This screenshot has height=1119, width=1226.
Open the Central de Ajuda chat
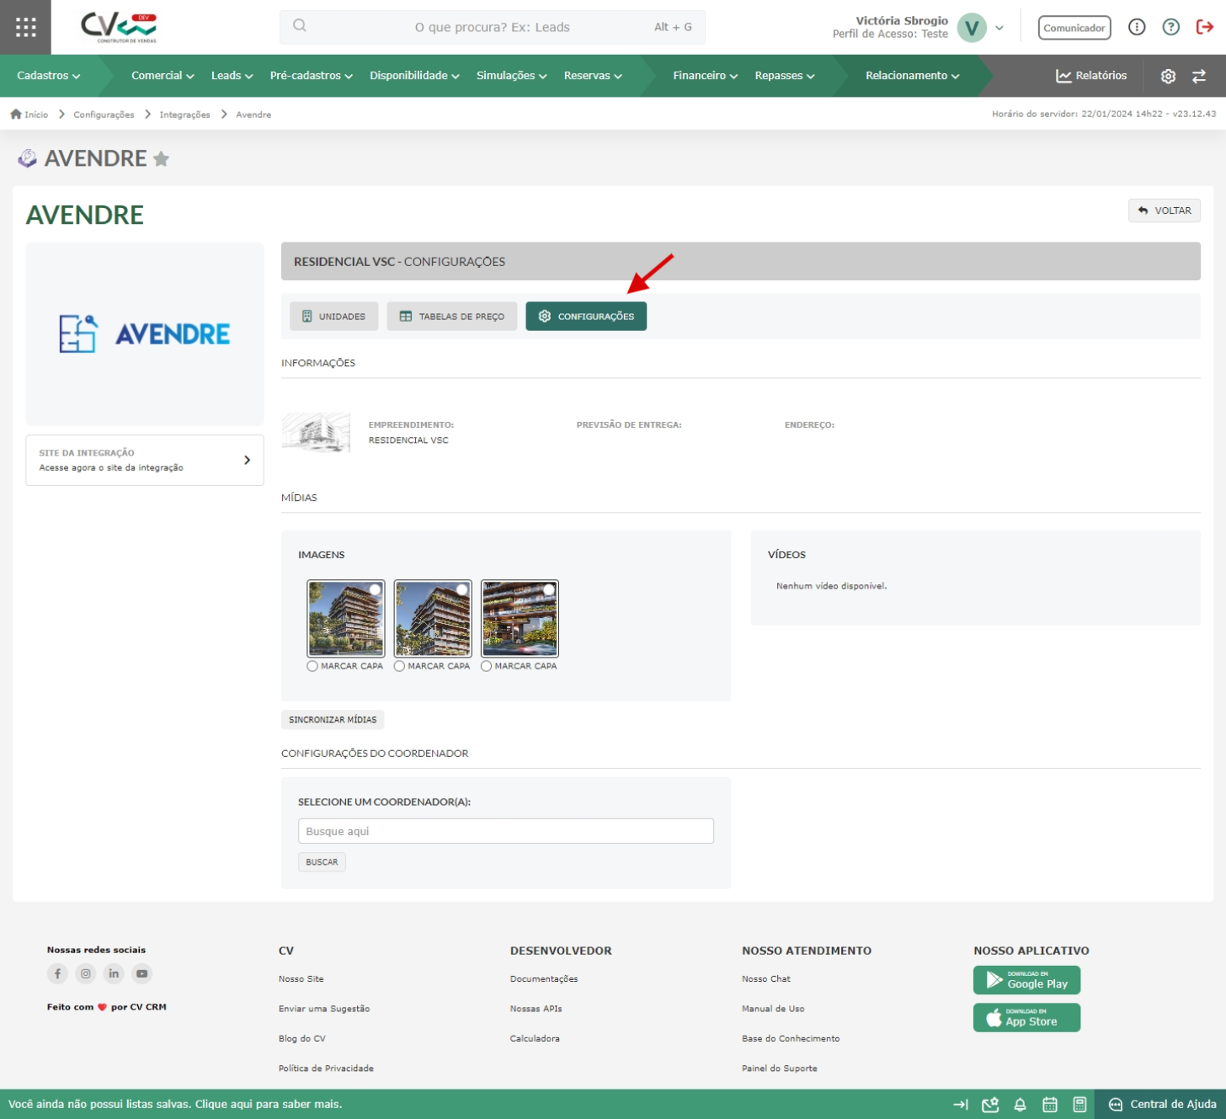(1161, 1105)
